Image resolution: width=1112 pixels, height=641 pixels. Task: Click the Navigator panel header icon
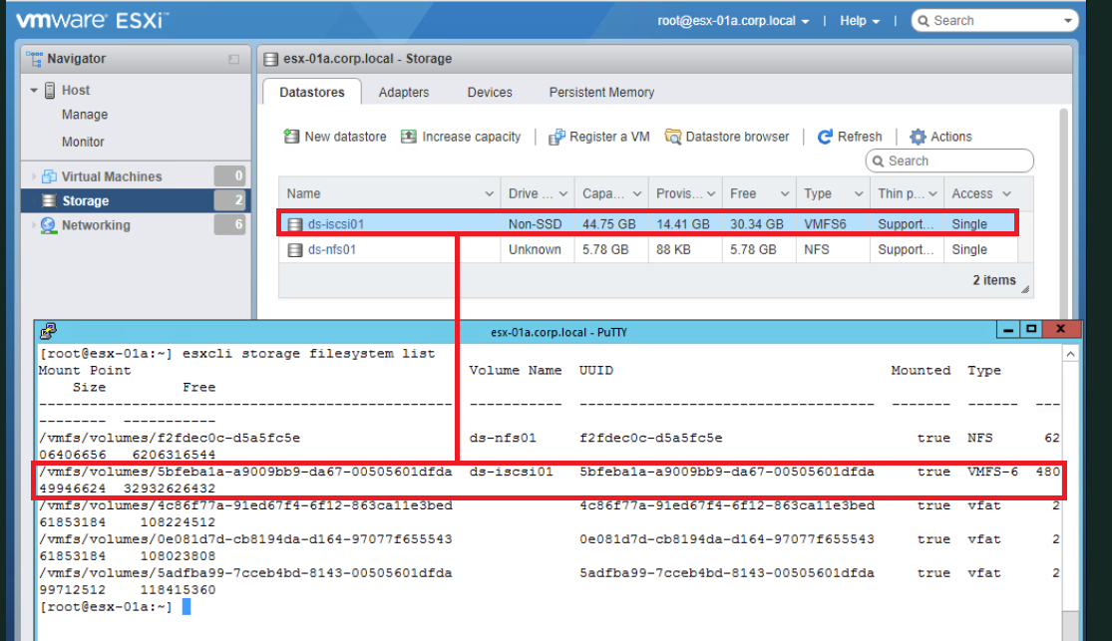(x=34, y=59)
